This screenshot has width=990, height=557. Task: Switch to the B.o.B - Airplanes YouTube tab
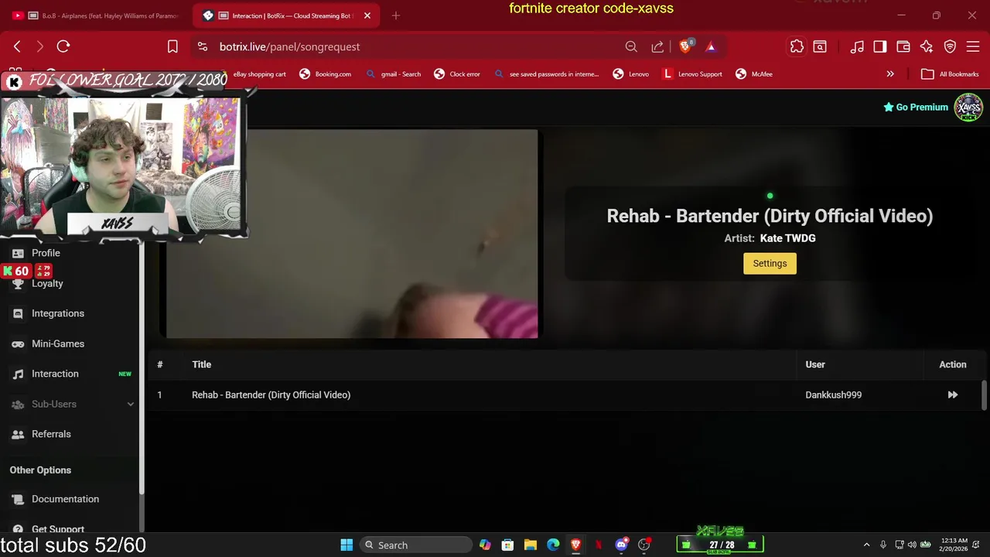click(x=97, y=15)
